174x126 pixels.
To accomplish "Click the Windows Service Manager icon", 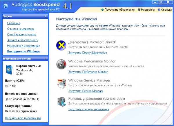I will coord(61,84).
